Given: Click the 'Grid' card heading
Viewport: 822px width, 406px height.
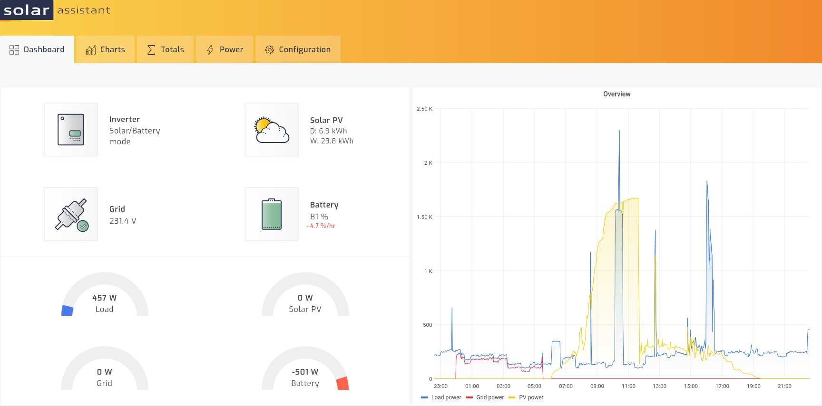Looking at the screenshot, I should (x=117, y=209).
